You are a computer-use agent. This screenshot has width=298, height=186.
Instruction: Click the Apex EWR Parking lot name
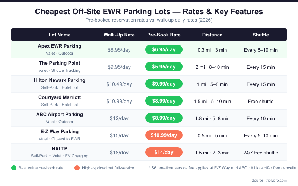[x=60, y=46]
